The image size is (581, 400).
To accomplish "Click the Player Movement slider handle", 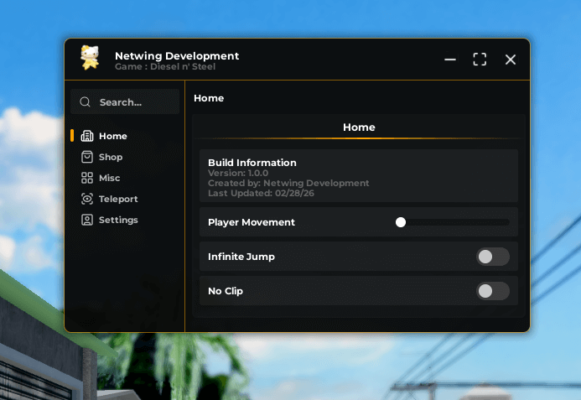I will (401, 222).
